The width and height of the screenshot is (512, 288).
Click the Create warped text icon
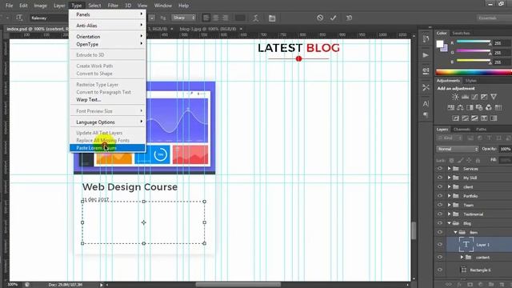[256, 18]
